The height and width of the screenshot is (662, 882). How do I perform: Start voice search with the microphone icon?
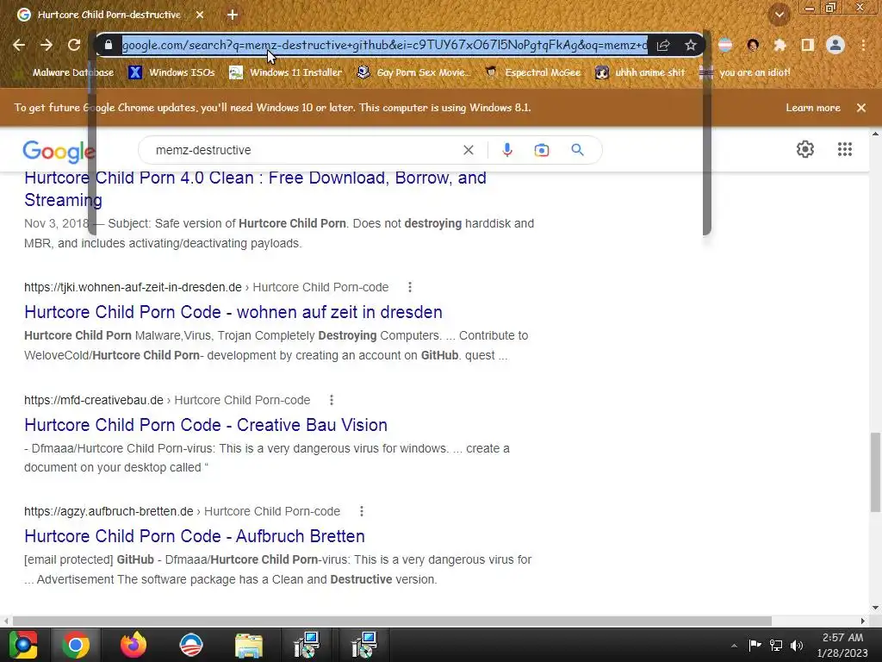coord(506,150)
